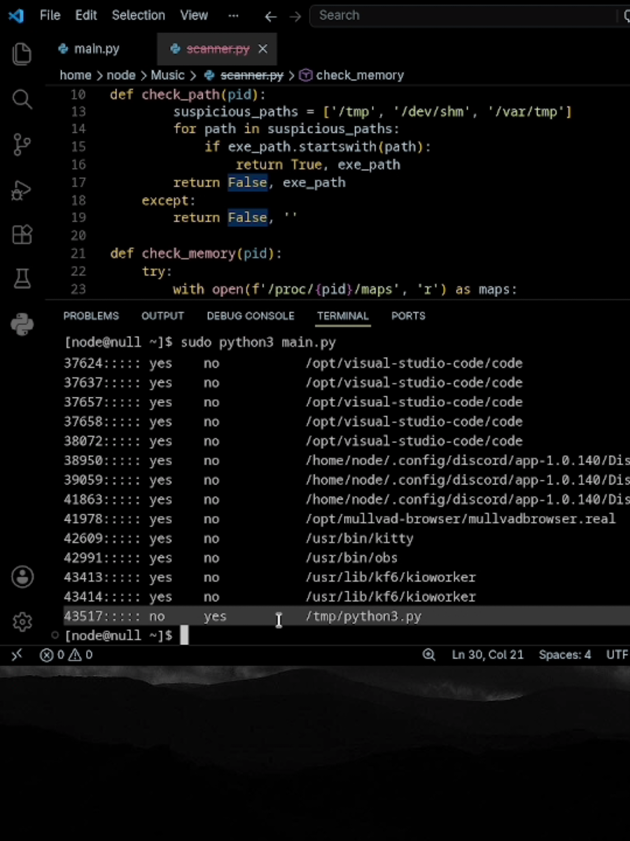The image size is (630, 841).
Task: Click the PID 38950 discord path row
Action: click(347, 461)
